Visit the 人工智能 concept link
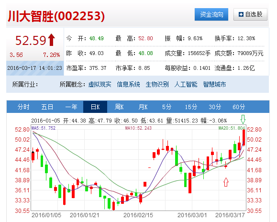 coord(186,84)
